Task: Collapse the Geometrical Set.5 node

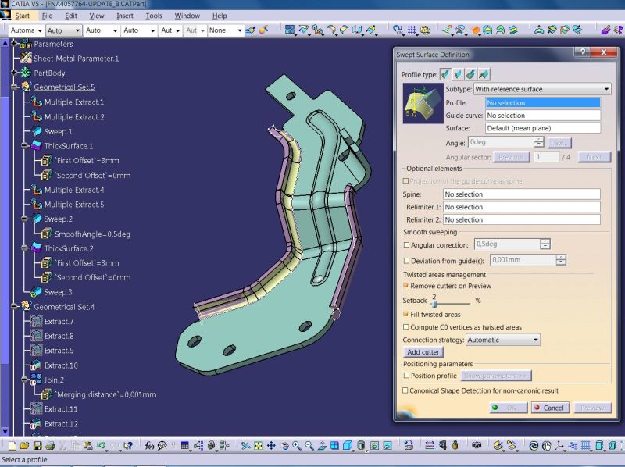Action: 15,87
